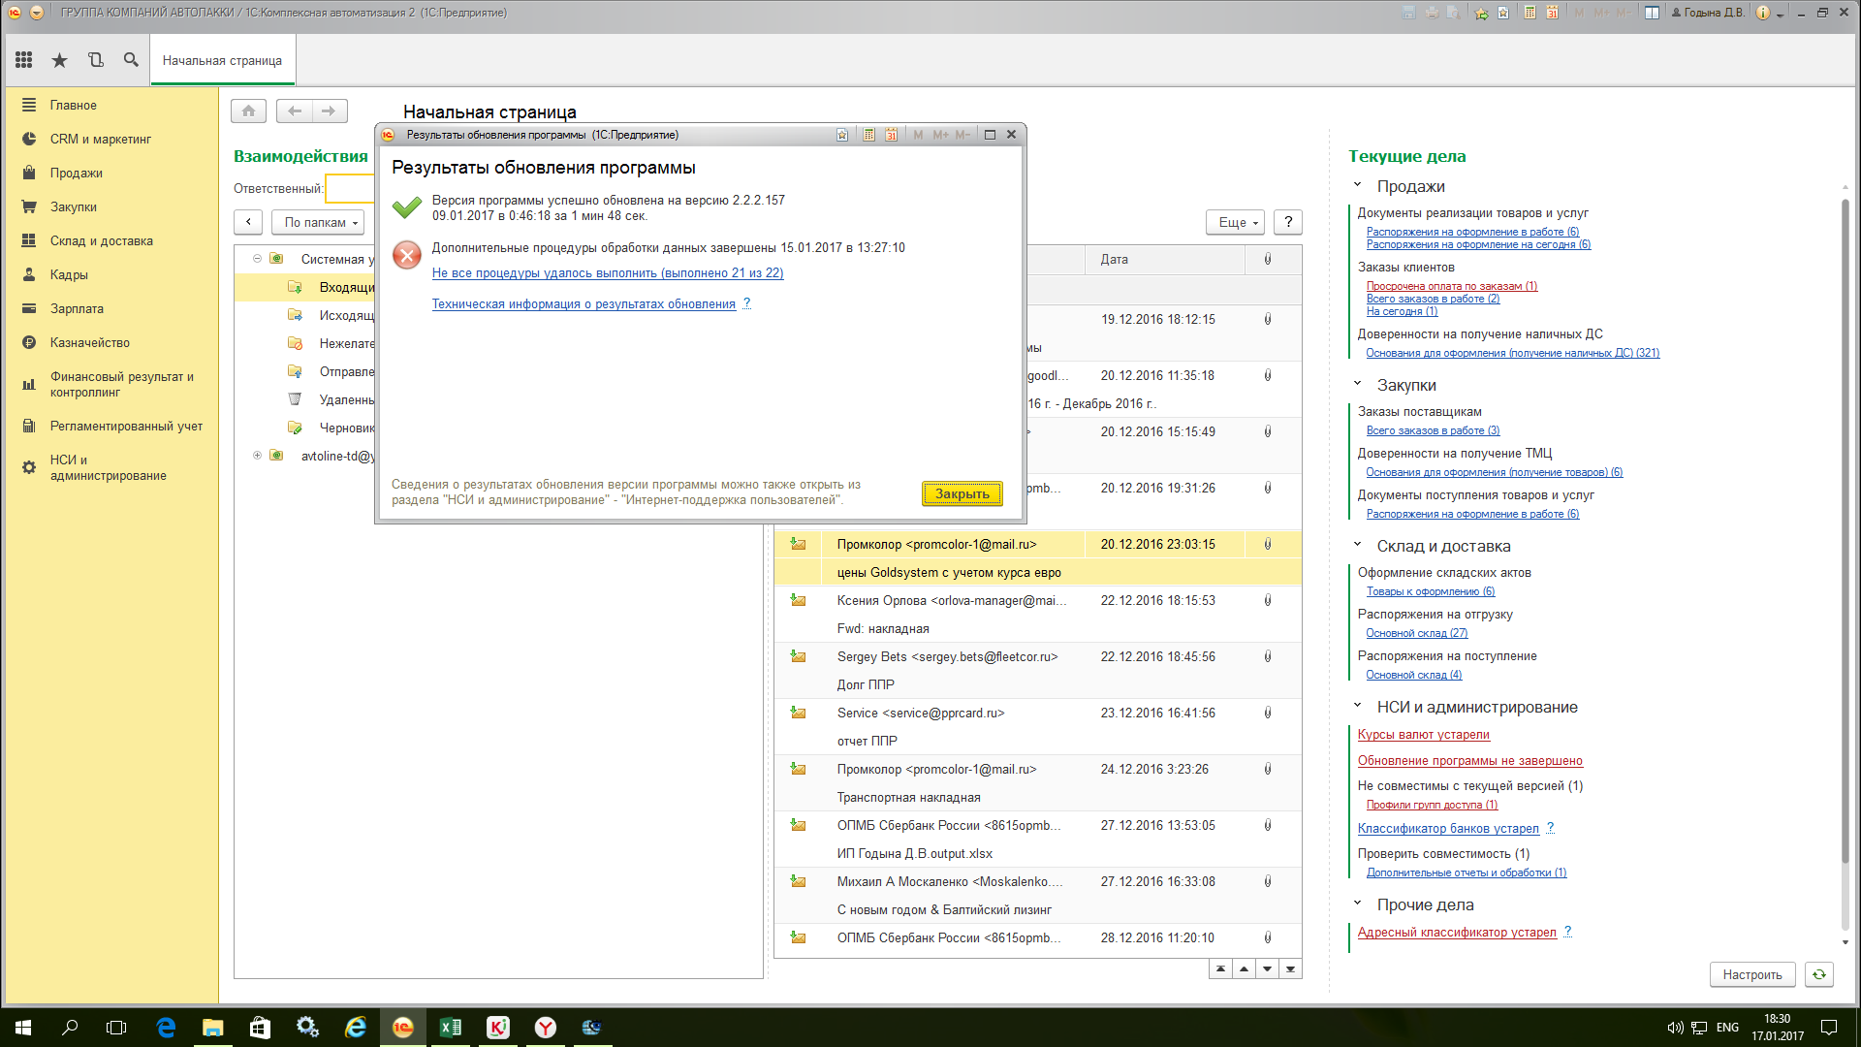Collapse the Системная tree node
Viewport: 1861px width, 1047px height.
pyautogui.click(x=257, y=259)
